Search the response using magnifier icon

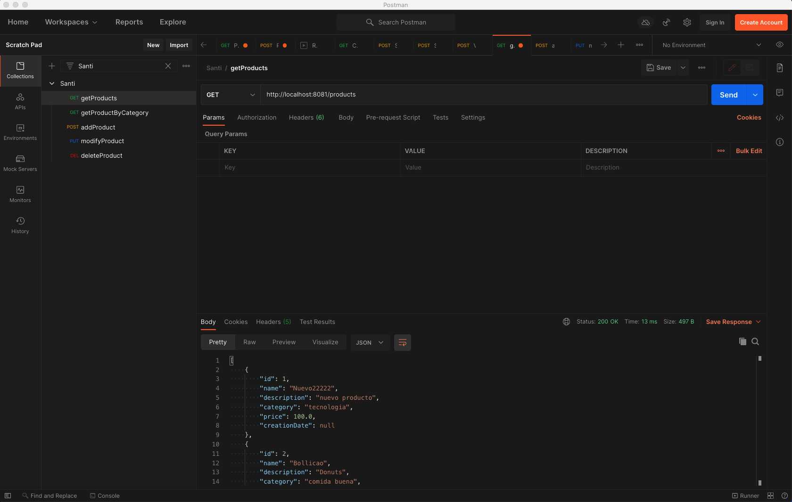pos(755,342)
